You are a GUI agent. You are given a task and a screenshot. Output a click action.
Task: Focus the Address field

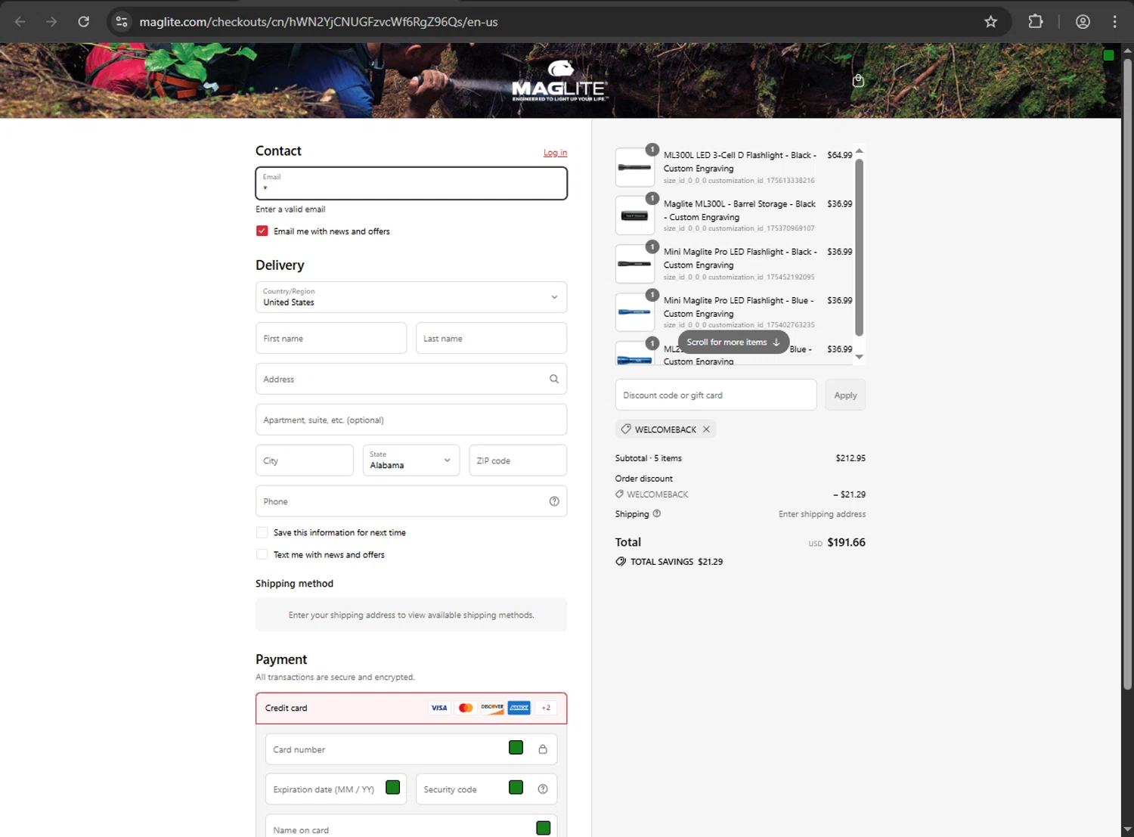click(x=411, y=379)
